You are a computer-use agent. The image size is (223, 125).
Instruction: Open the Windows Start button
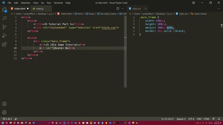[x=3, y=123]
